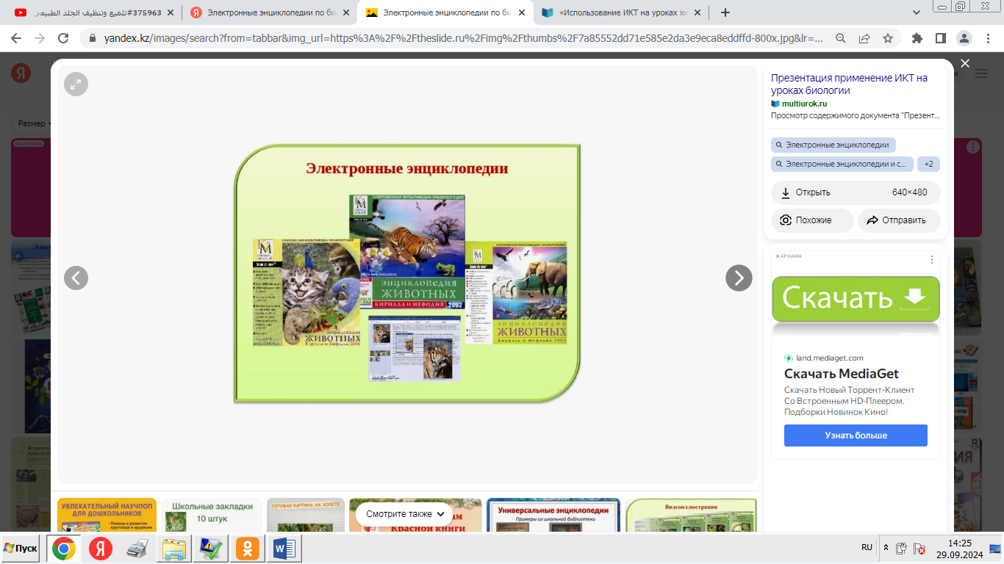This screenshot has width=1004, height=564.
Task: Reload the current page
Action: tap(63, 38)
